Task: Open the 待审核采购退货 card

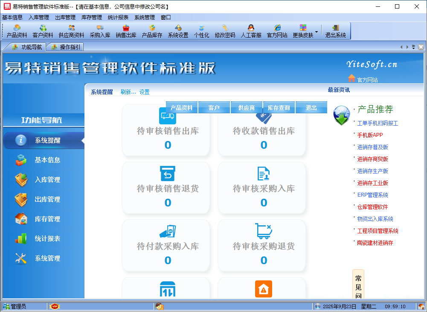Action: point(261,245)
